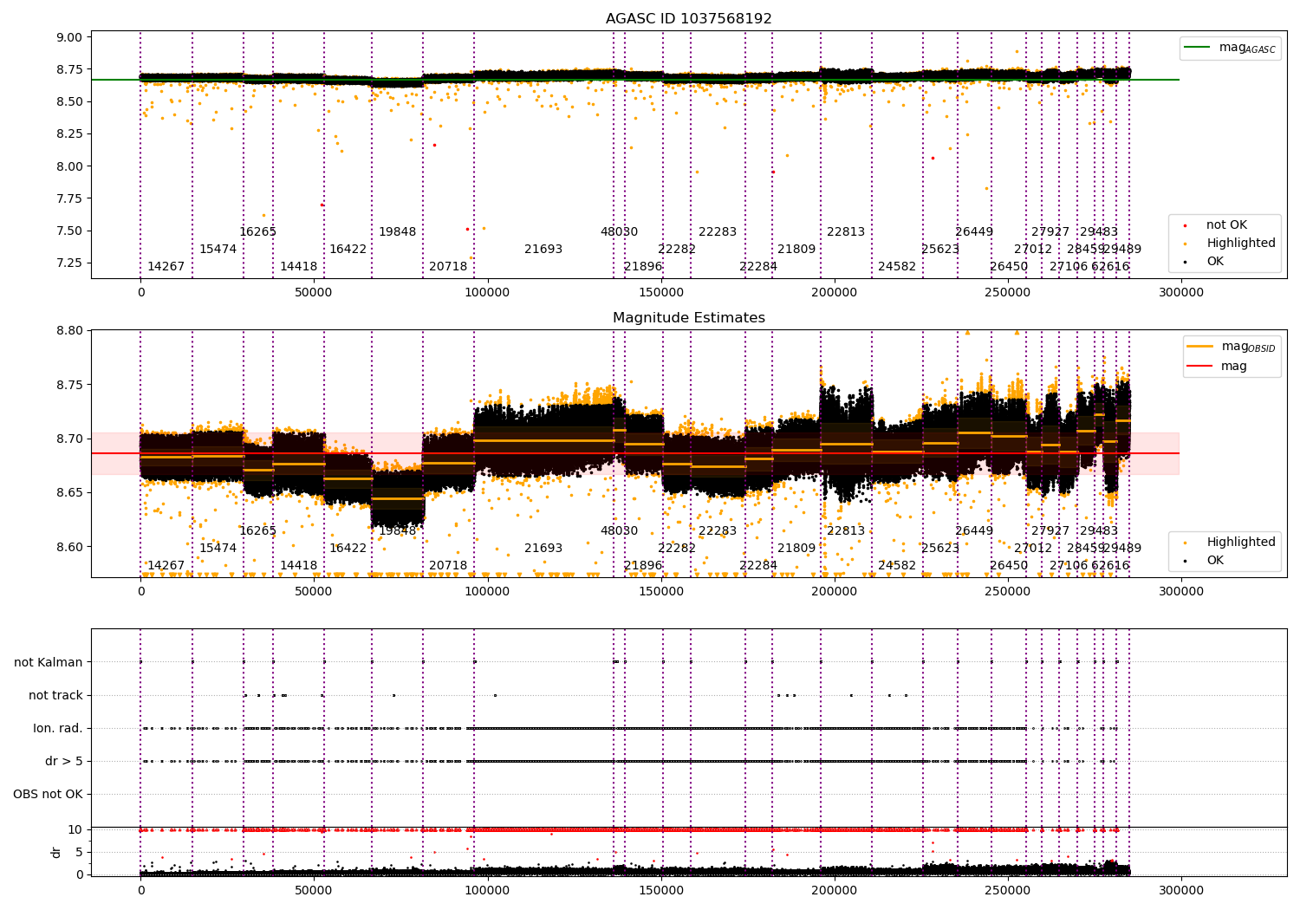The image size is (1300, 910).
Task: Click OBSID label "48030" in top plot
Action: 619,232
